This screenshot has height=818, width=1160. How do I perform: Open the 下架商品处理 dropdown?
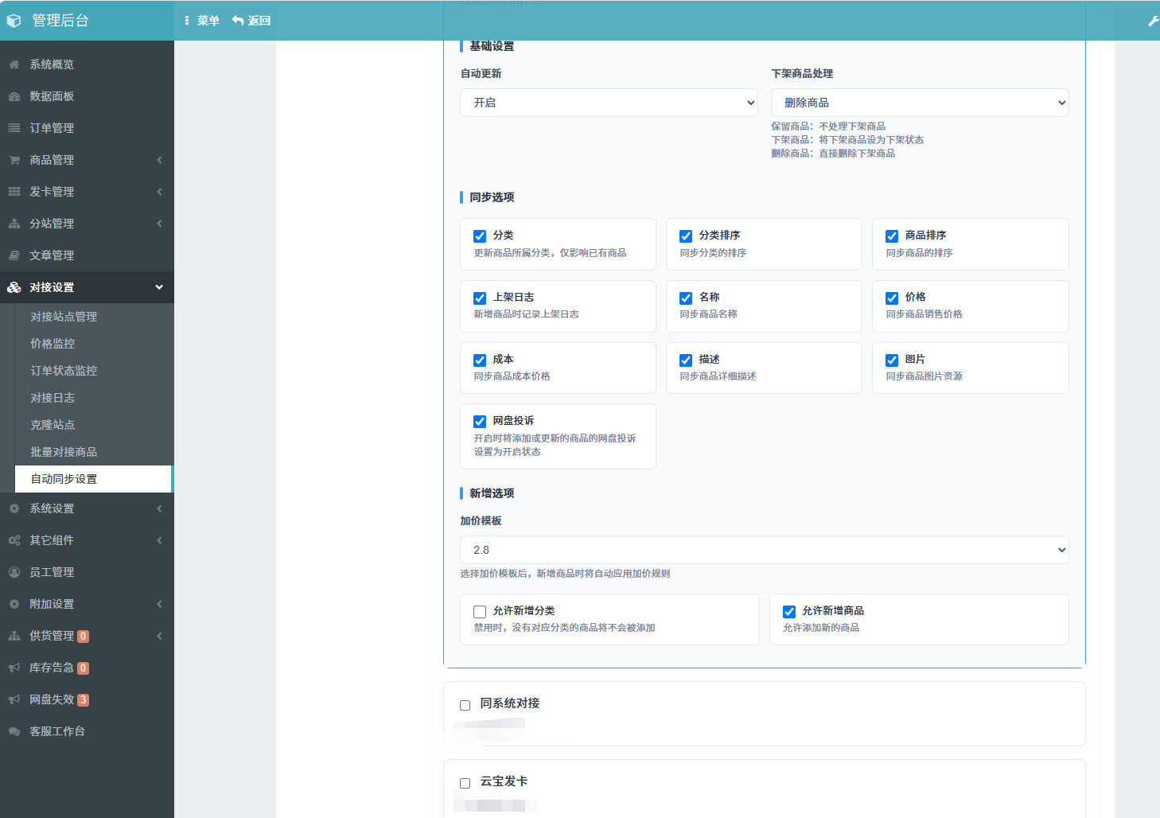click(x=920, y=103)
